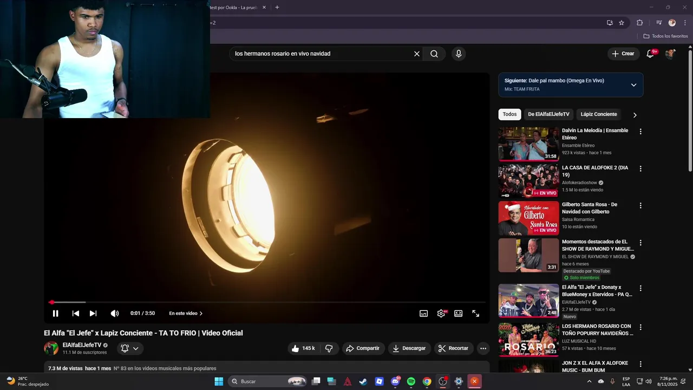Open Discord from the taskbar

395,381
